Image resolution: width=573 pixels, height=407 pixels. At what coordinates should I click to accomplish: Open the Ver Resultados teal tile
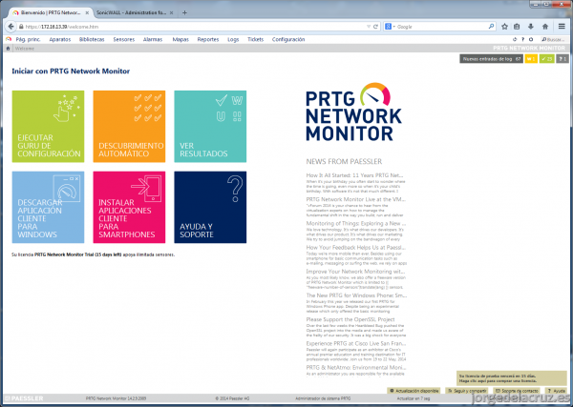[x=210, y=126]
